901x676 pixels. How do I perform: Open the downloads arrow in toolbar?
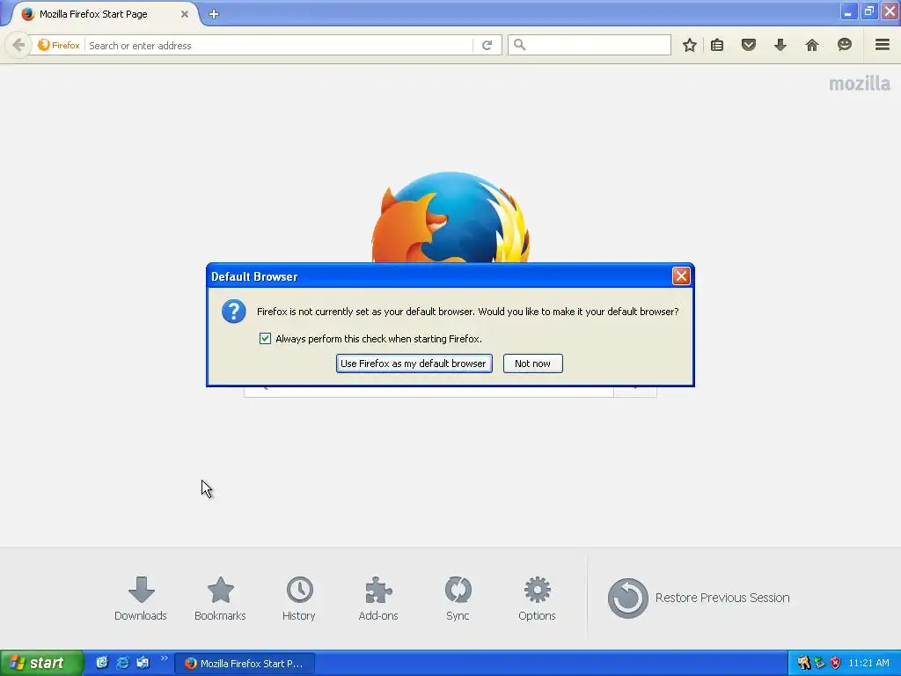coord(780,45)
